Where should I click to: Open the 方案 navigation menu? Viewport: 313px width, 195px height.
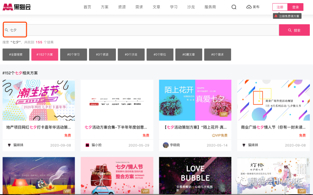click(105, 7)
